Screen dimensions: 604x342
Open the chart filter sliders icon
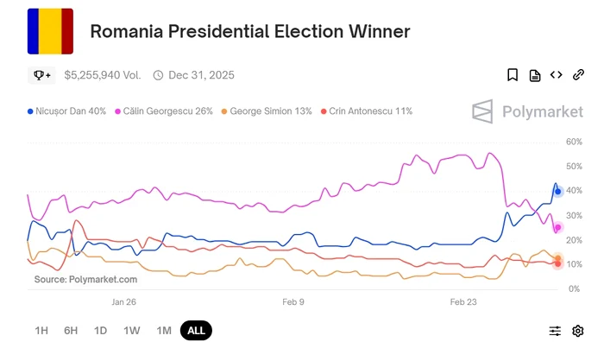click(x=555, y=331)
